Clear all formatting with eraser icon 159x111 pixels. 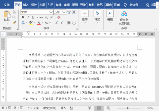pyautogui.click(x=59, y=17)
